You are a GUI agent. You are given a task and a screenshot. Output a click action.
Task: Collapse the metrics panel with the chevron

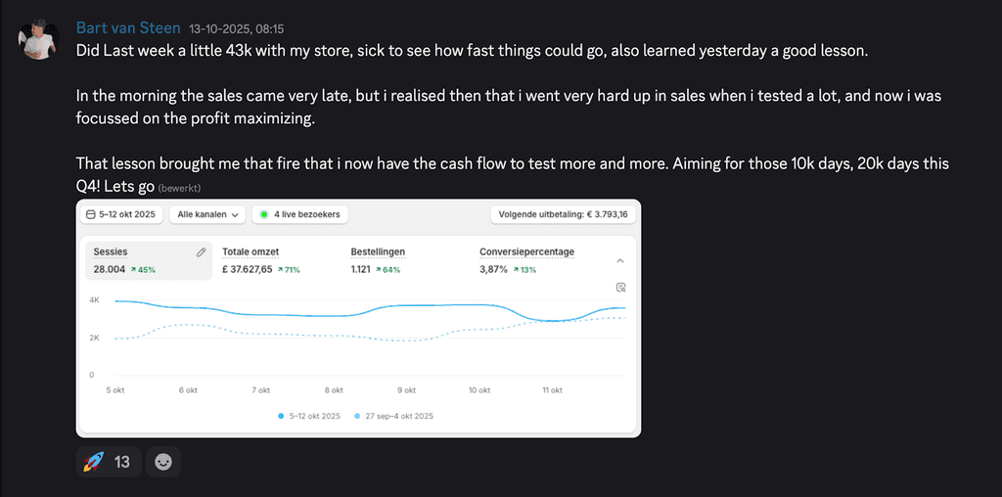[619, 260]
